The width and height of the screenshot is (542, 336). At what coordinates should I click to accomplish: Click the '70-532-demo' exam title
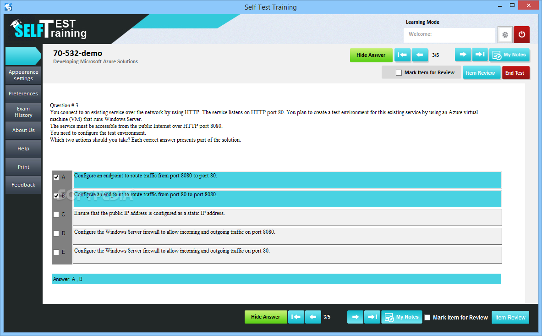pyautogui.click(x=77, y=53)
